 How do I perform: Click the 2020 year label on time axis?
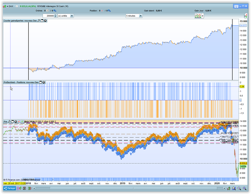217,183
